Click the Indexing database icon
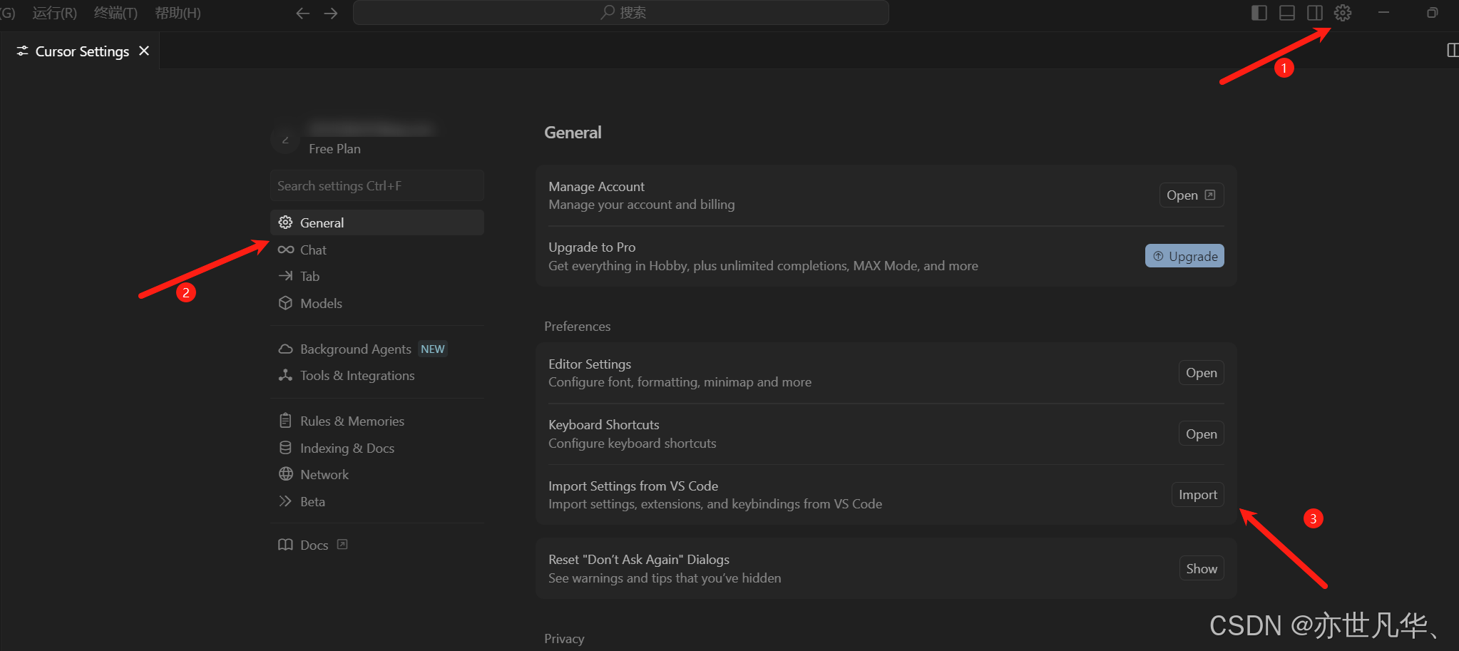Viewport: 1459px width, 651px height. tap(285, 448)
